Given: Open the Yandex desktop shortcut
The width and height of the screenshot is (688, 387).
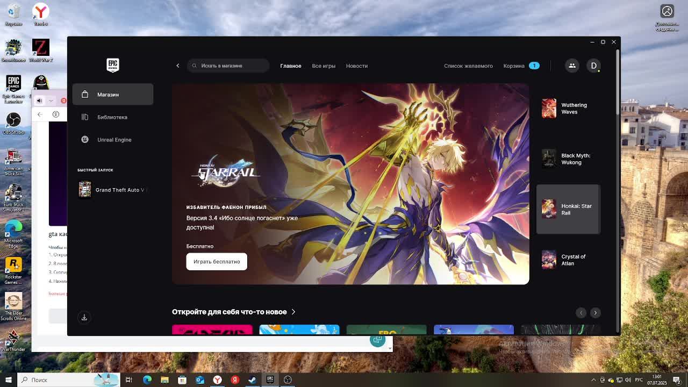Looking at the screenshot, I should click(41, 15).
